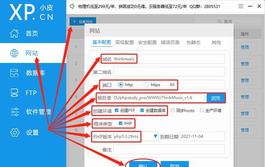The height and width of the screenshot is (167, 265).
Task: Open the hamburger menu icon in title bar
Action: (x=241, y=6)
